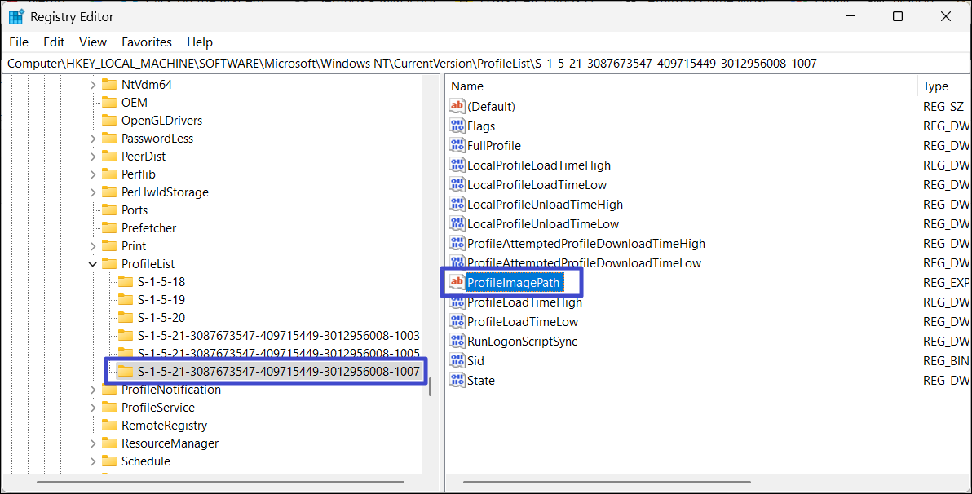The image size is (972, 494).
Task: Click the Flags DWORD value icon
Action: (x=457, y=126)
